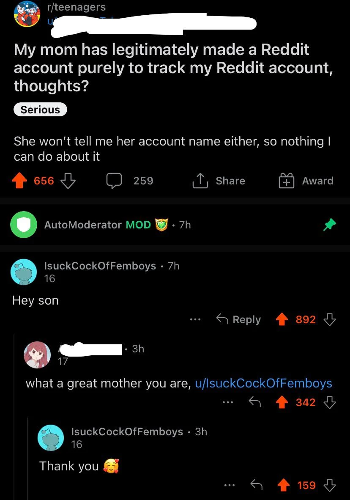Image resolution: width=350 pixels, height=500 pixels.
Task: Open options for the 'what a great mother' comment
Action: point(228,403)
